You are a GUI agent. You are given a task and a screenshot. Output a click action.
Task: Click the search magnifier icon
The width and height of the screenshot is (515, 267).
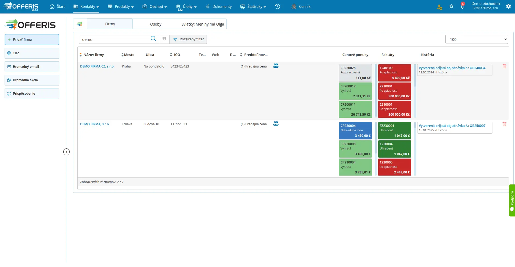tap(153, 39)
